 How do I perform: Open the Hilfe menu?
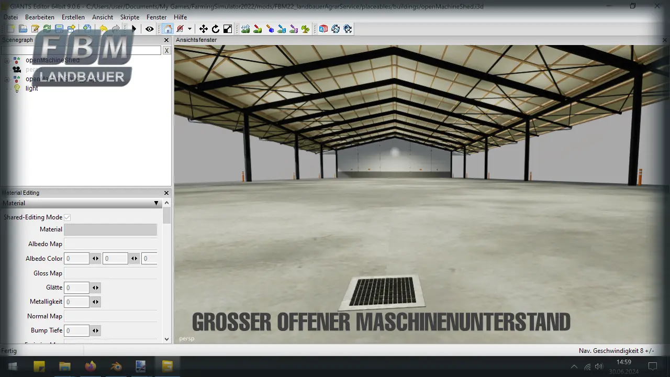180,17
